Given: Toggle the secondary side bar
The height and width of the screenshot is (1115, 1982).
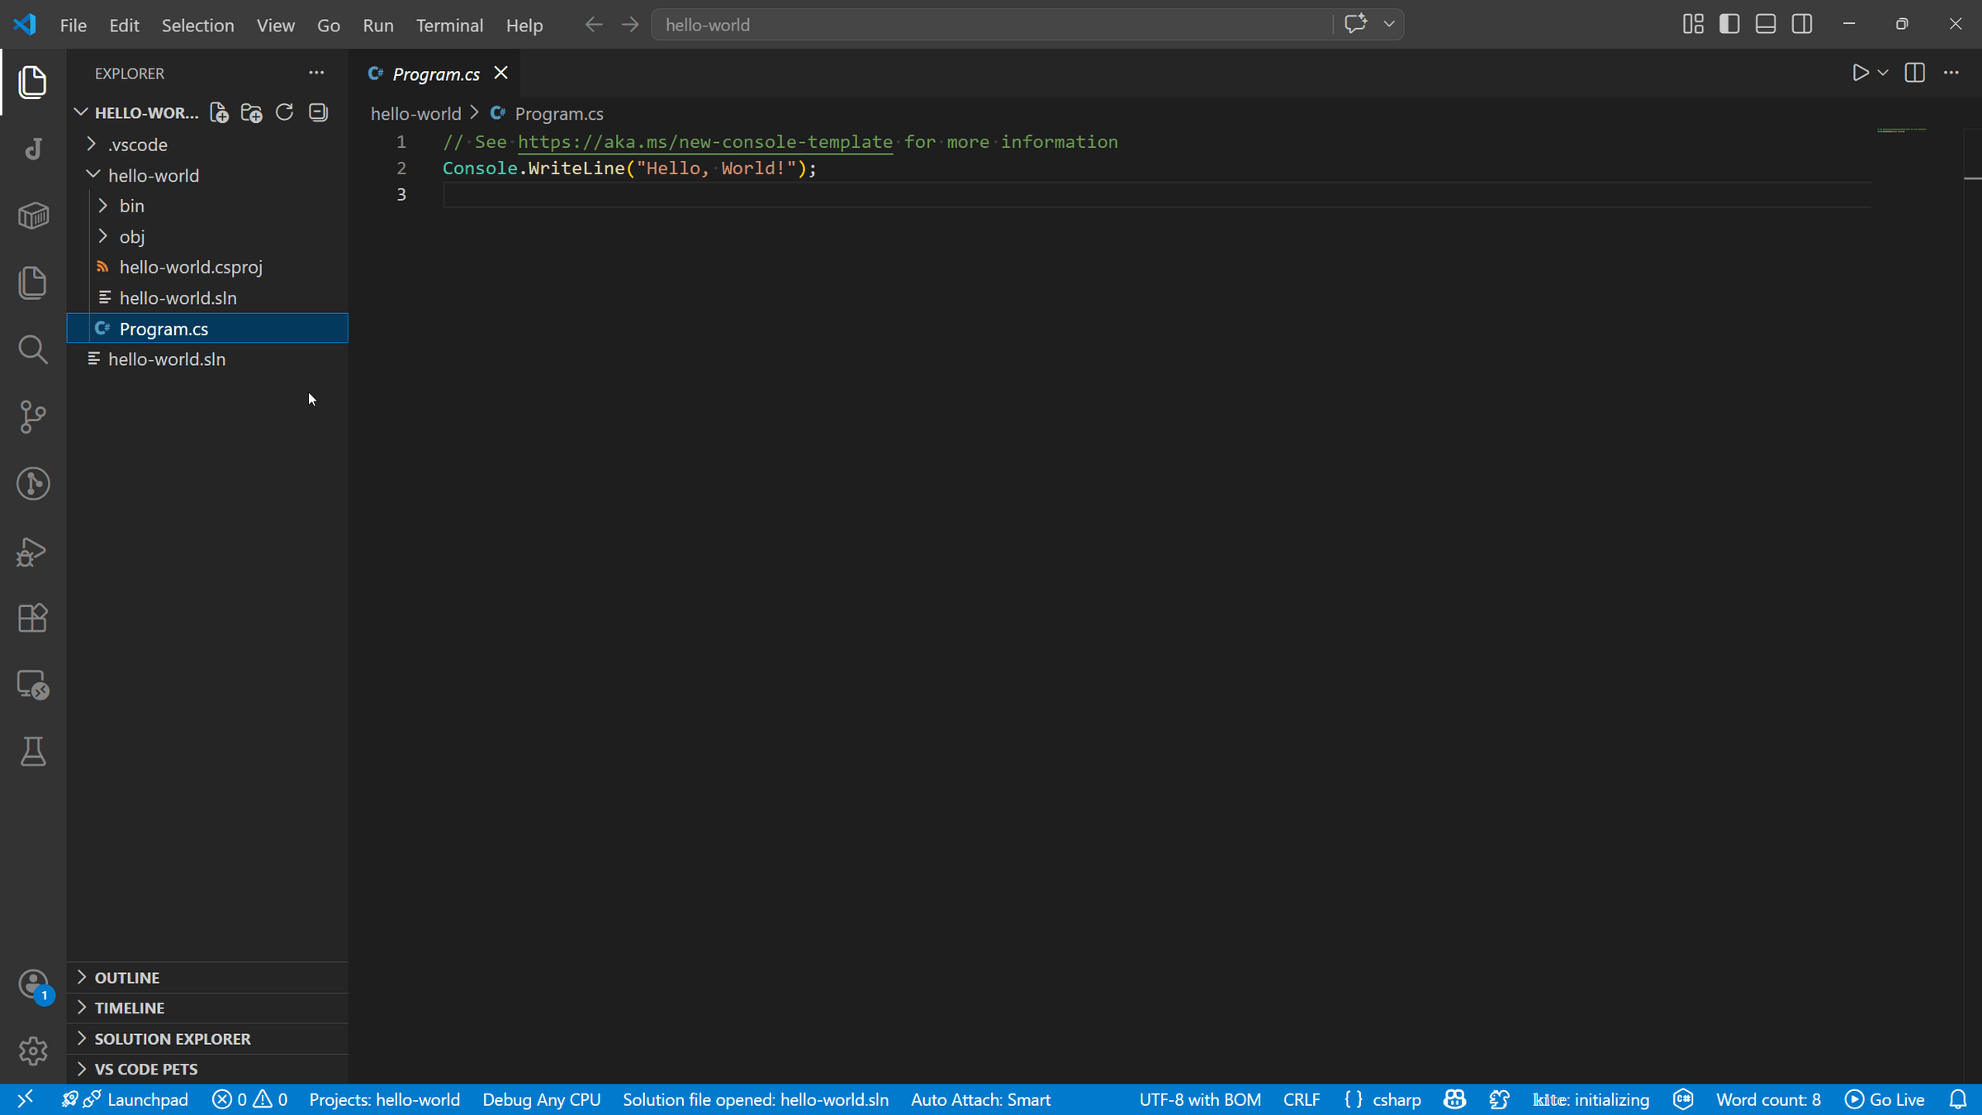Looking at the screenshot, I should (1802, 24).
